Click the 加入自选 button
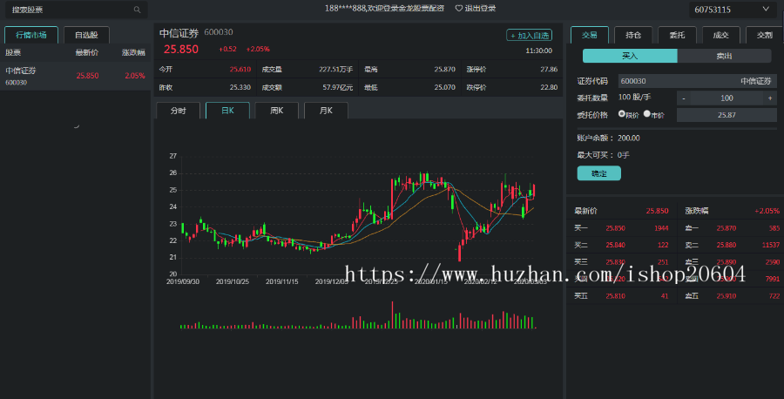Screen dimensions: 784x399 (x=529, y=36)
